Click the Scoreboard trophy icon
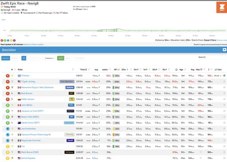This screenshot has height=162, width=227. coord(21,13)
